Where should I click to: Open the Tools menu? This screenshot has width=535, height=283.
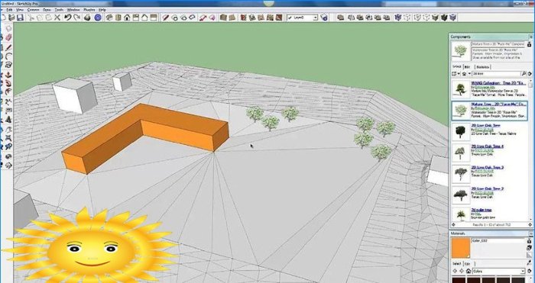[59, 10]
